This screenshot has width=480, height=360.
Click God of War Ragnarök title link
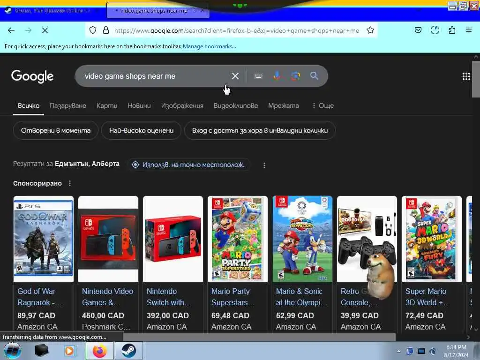(x=39, y=297)
